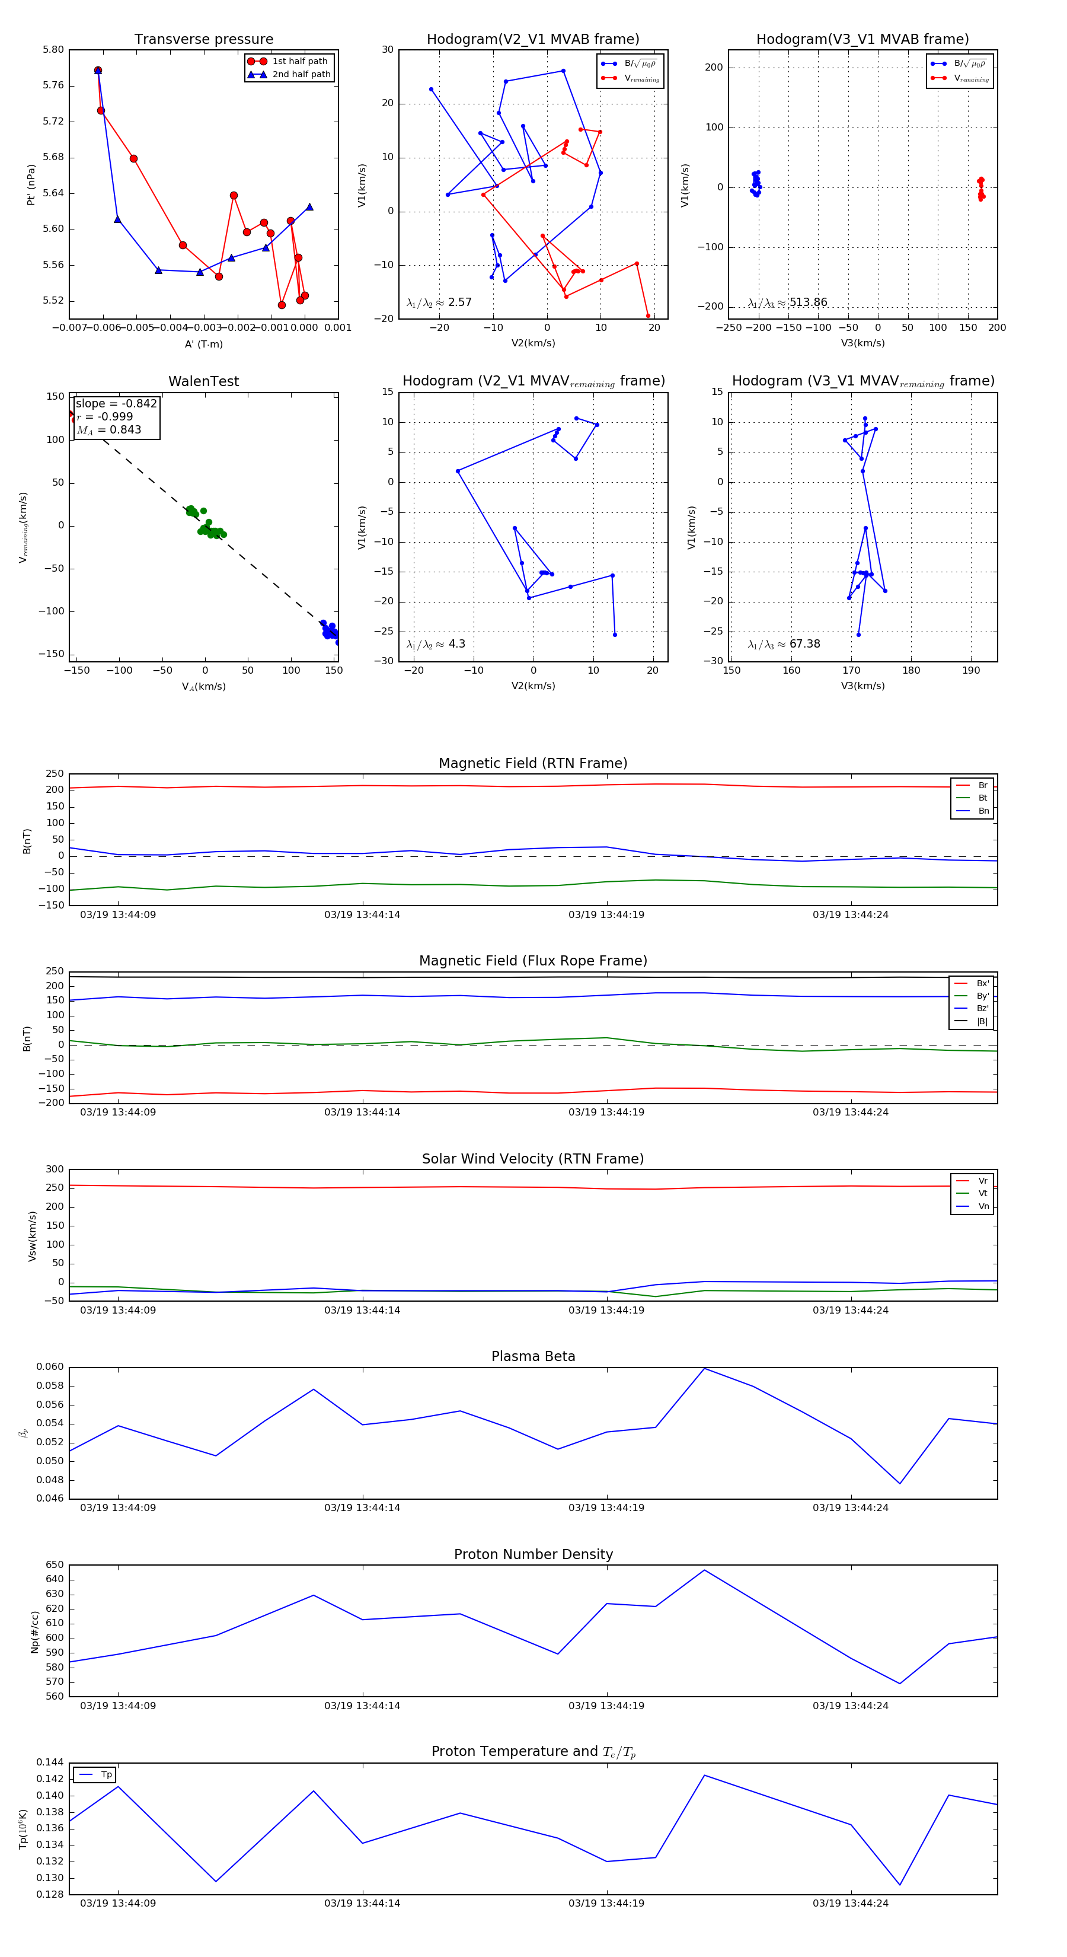
Task: Select the 'Vr' legend entry
Action: click(x=972, y=1181)
